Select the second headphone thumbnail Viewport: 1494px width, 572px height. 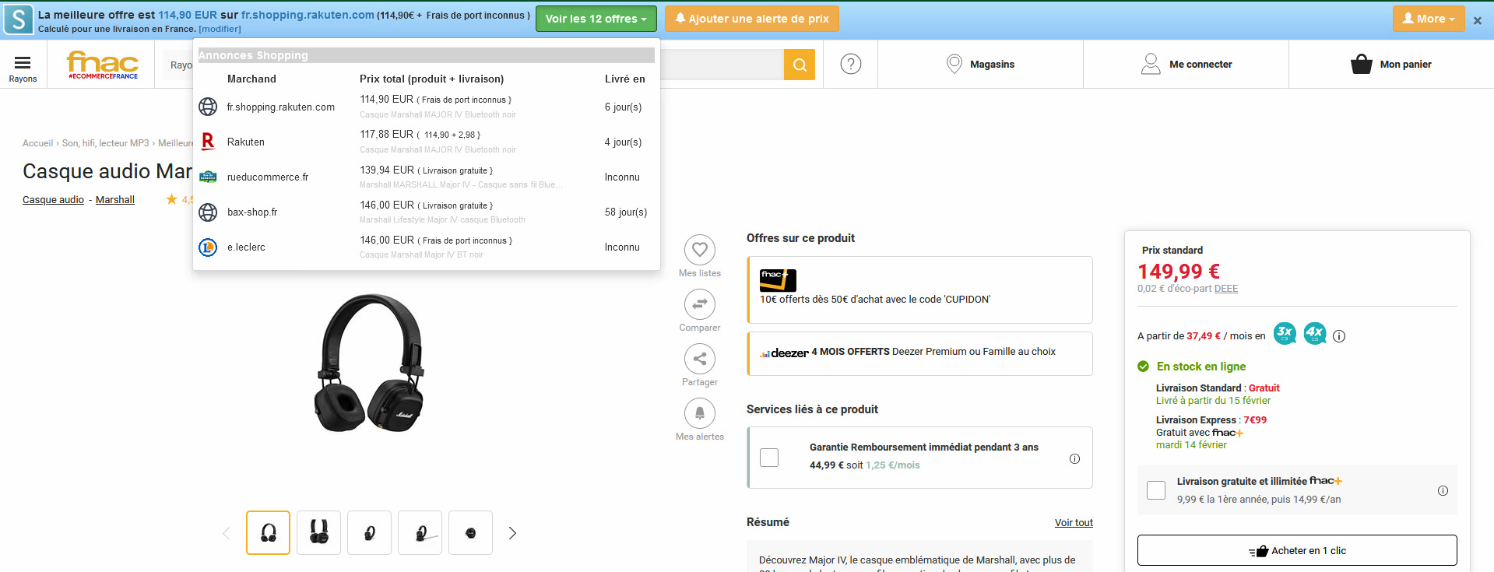tap(319, 533)
